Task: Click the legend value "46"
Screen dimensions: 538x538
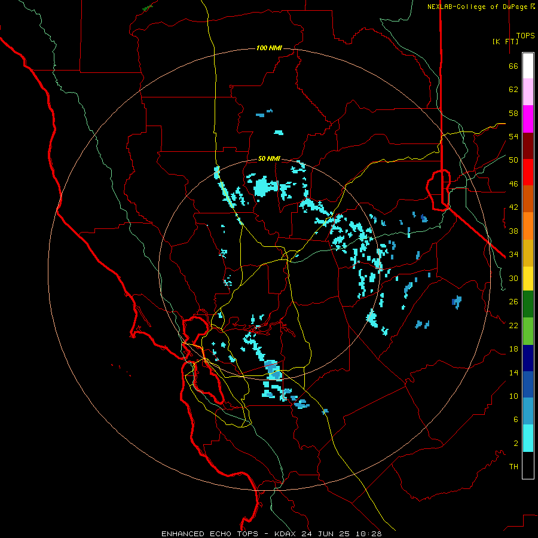Action: pyautogui.click(x=513, y=184)
